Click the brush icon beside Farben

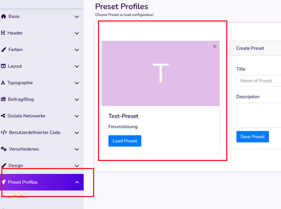pyautogui.click(x=4, y=49)
